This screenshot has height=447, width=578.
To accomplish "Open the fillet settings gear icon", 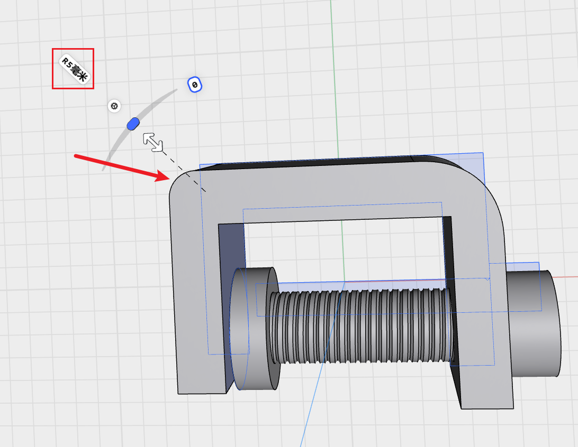I will click(114, 106).
